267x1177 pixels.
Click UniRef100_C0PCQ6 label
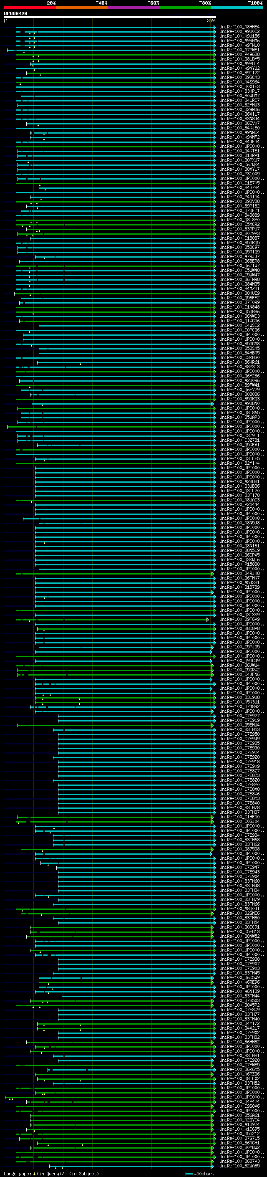pos(239,330)
